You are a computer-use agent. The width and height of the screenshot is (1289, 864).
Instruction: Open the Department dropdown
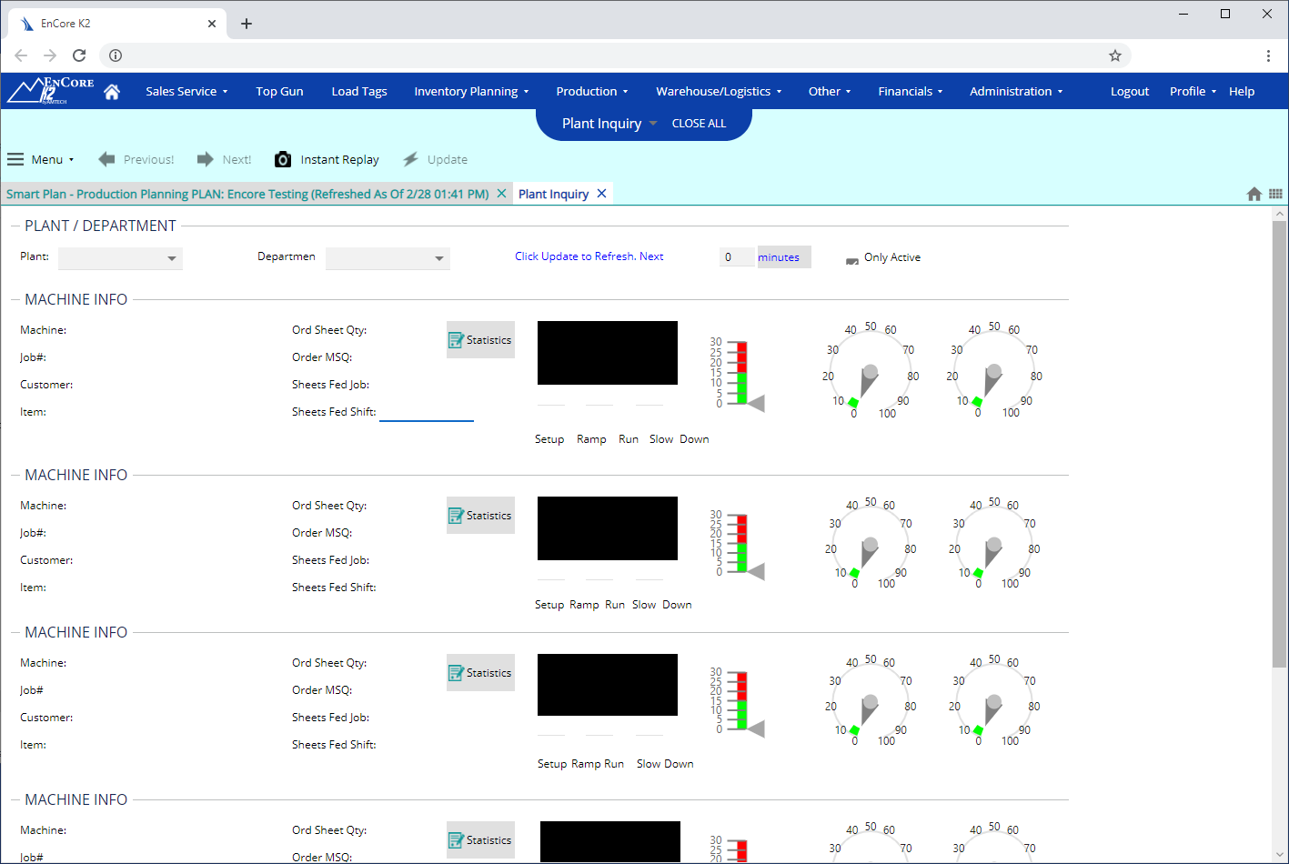(x=388, y=259)
